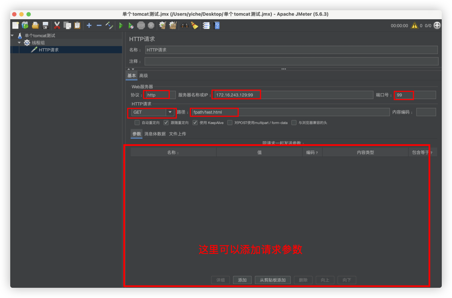Collapse the 单个tomcat测试 test plan node
Screen dimensions: 452x298
[x=13, y=35]
